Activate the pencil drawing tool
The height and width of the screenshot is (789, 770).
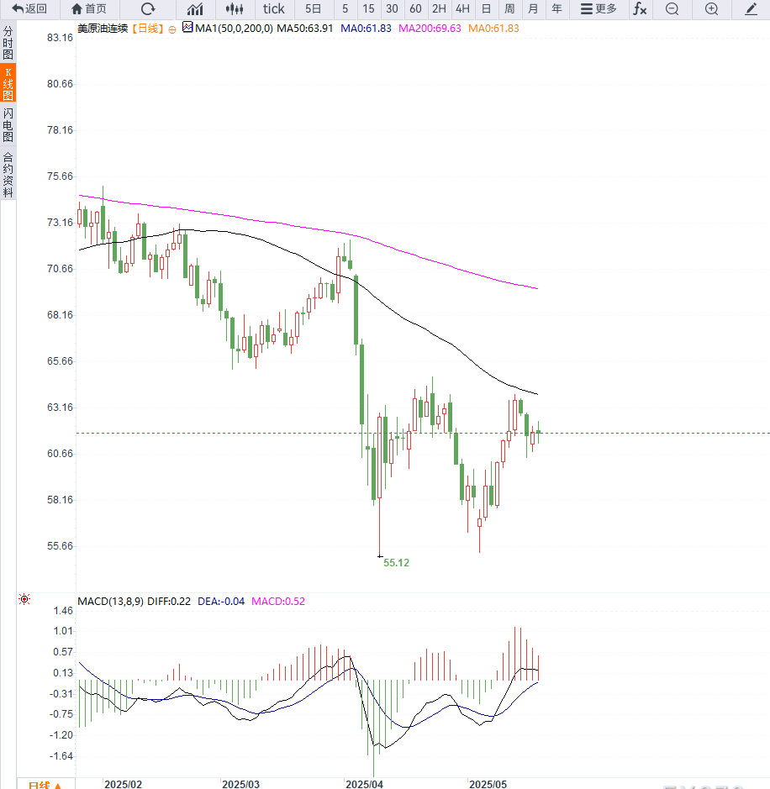coord(751,9)
